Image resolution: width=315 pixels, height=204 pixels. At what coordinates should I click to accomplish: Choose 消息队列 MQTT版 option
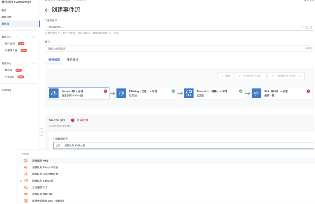click(x=166, y=194)
